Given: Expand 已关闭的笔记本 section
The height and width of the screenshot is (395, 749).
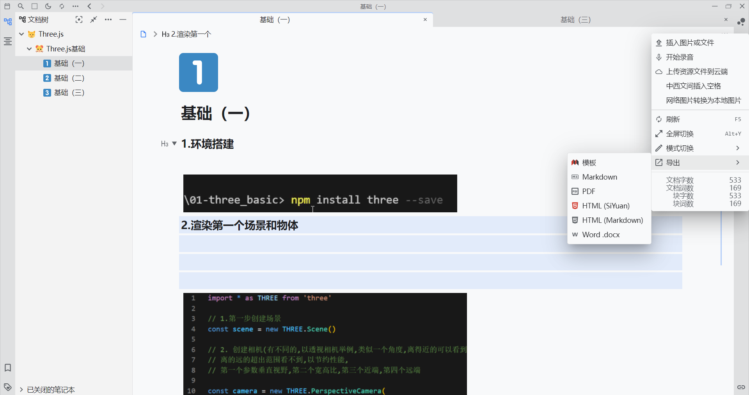Looking at the screenshot, I should 21,390.
